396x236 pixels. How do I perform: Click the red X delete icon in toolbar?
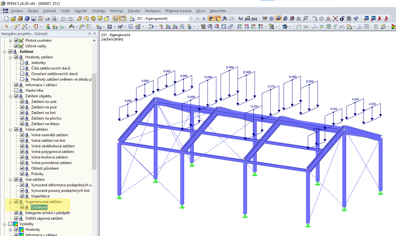tap(335, 19)
